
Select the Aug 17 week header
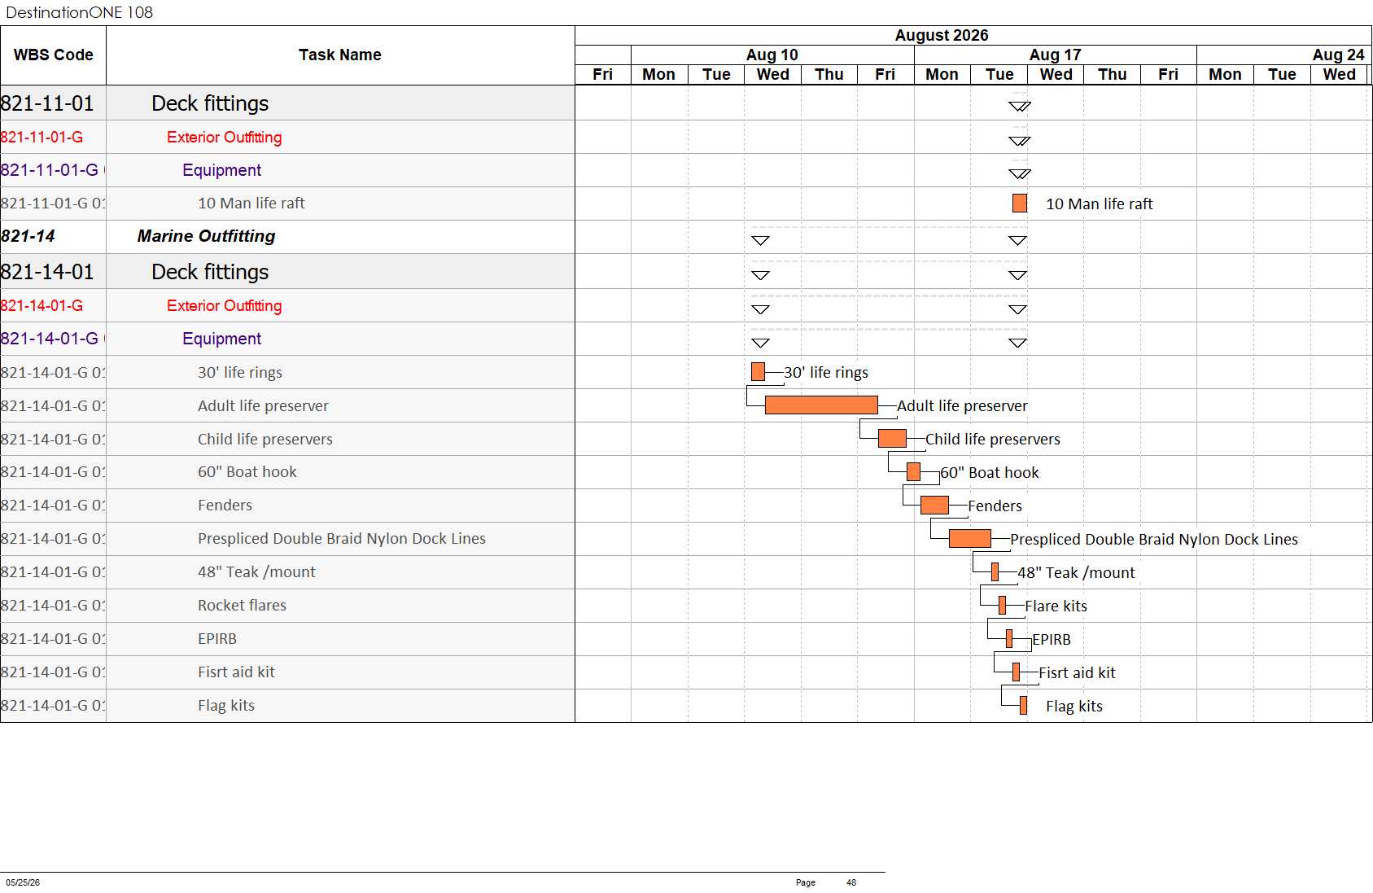point(1056,55)
